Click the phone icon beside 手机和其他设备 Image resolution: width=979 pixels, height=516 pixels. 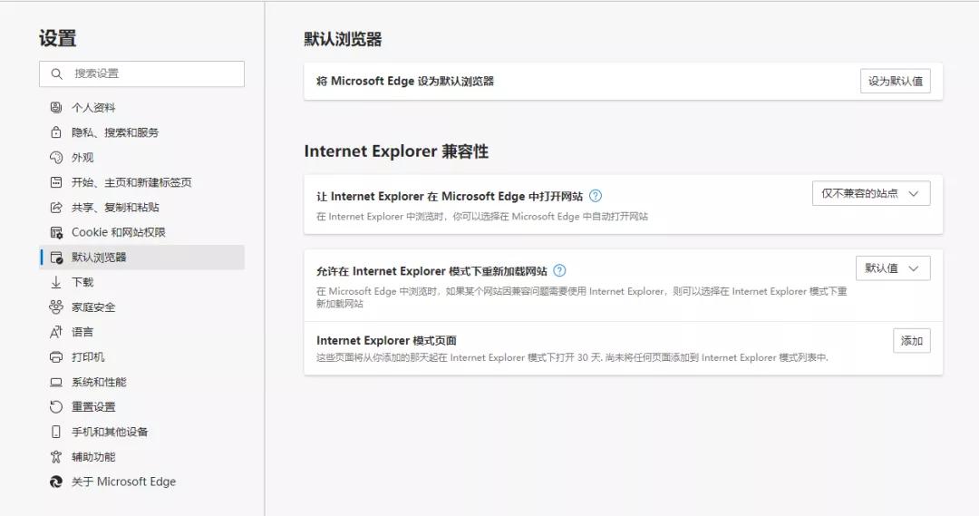[x=56, y=432]
